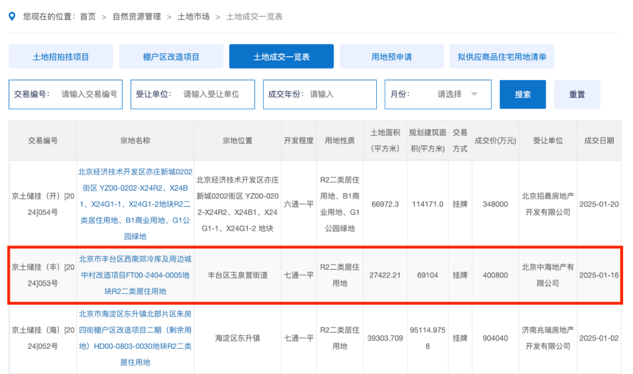Image resolution: width=633 pixels, height=374 pixels.
Task: Open the 丰台区西南郊冷库 parcel link
Action: [135, 275]
